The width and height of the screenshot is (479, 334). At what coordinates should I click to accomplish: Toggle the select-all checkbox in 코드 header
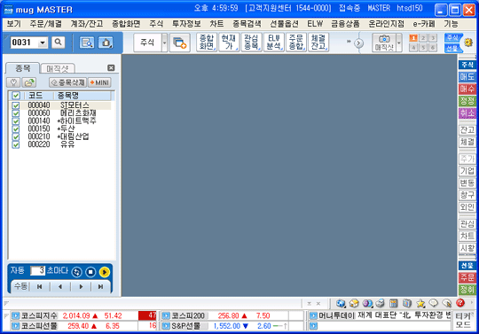[x=16, y=96]
